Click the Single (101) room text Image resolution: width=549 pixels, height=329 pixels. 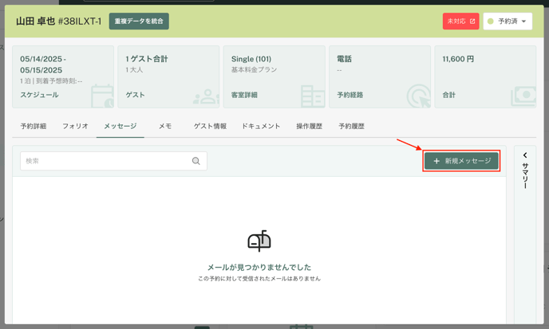pos(251,59)
